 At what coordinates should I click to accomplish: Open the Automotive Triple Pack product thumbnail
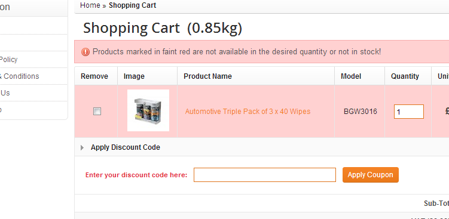(148, 110)
